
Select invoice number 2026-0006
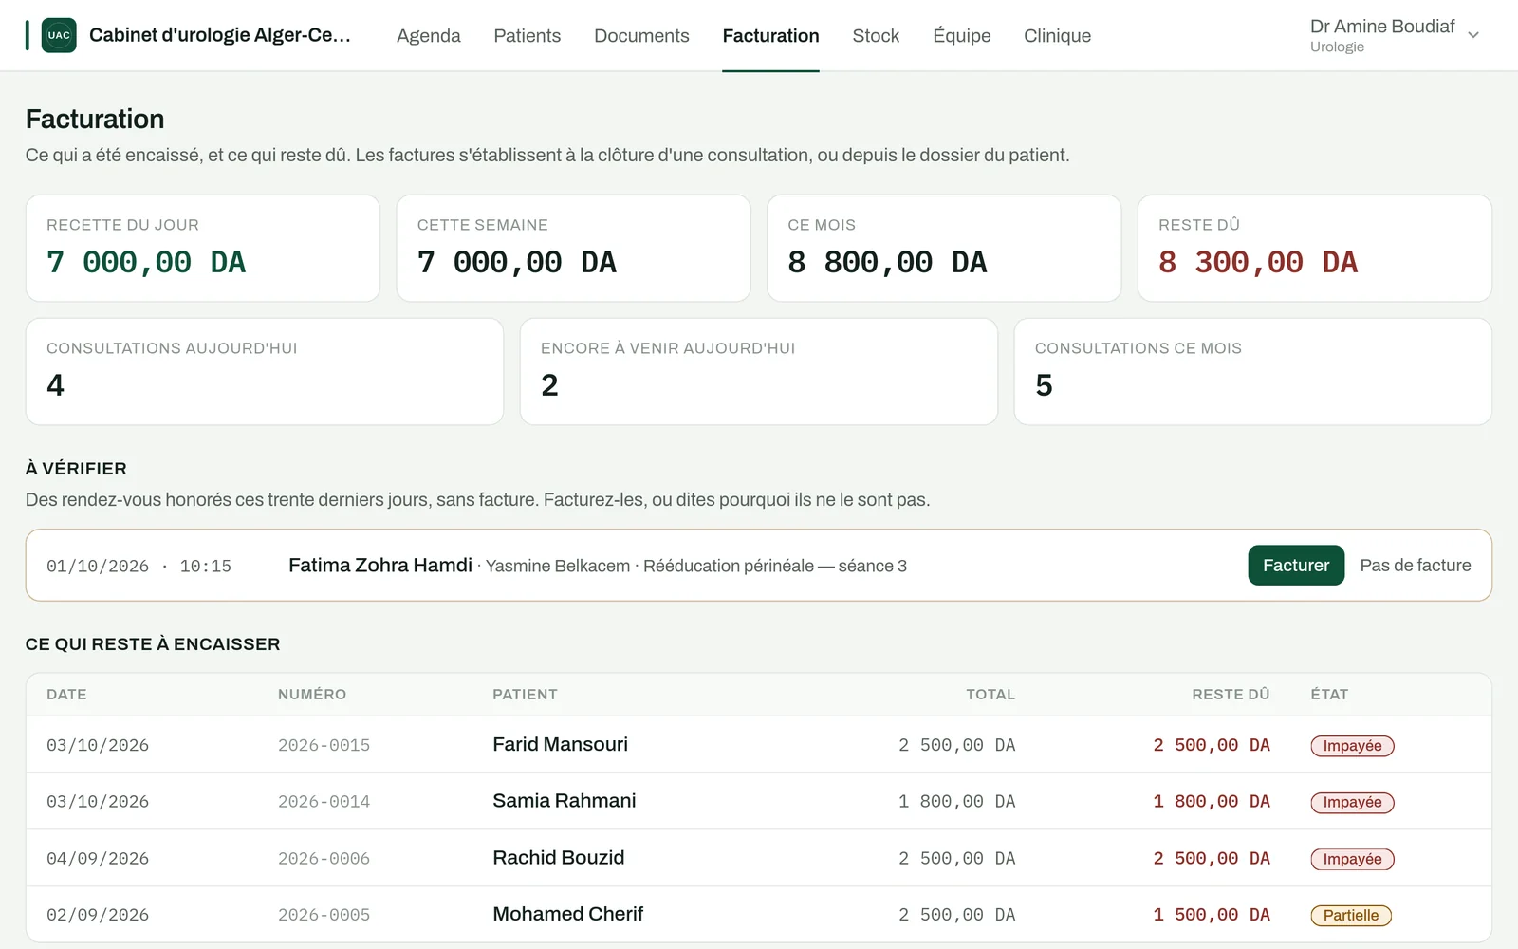(324, 859)
